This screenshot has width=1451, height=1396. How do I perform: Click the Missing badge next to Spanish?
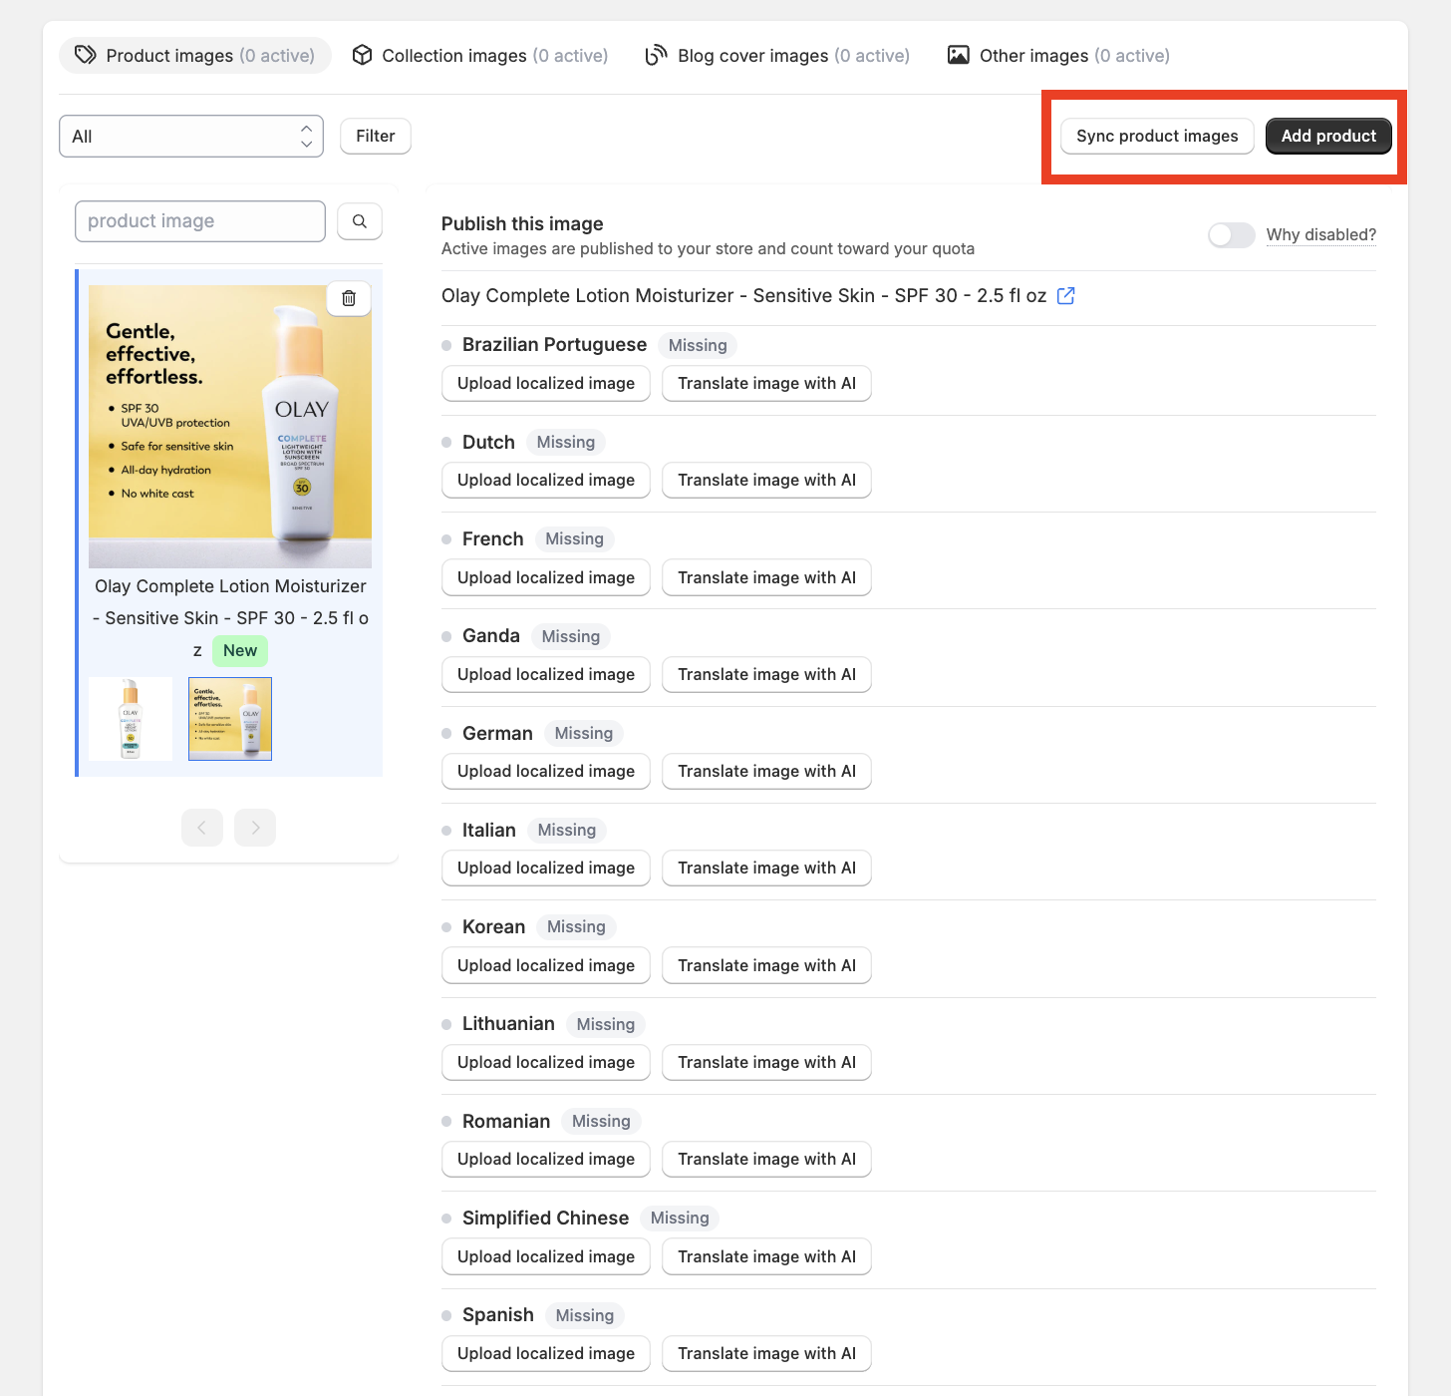pos(584,1316)
